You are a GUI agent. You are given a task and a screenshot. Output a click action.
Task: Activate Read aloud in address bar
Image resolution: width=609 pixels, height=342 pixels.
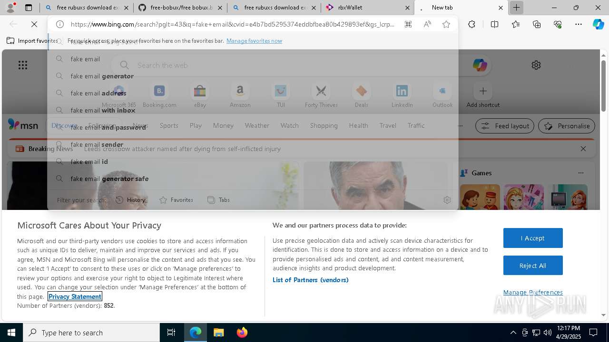tap(427, 24)
